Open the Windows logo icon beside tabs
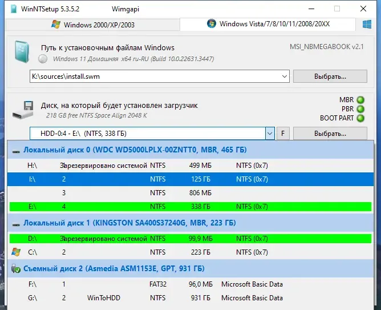The width and height of the screenshot is (381, 310). pyautogui.click(x=367, y=25)
